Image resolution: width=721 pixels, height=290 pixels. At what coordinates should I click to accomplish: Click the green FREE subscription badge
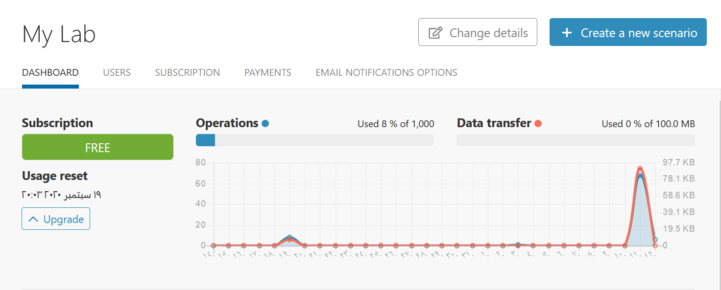point(97,147)
